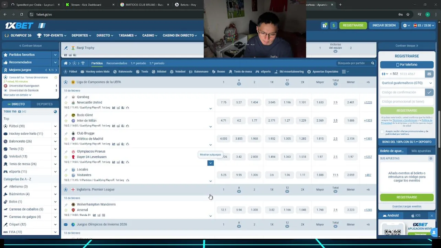This screenshot has height=248, width=441.
Task: Open the gift bonus icon in header
Action: [x=324, y=25]
